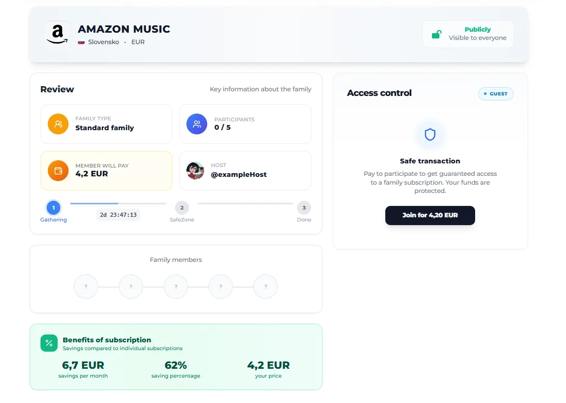This screenshot has height=403, width=566.
Task: Click the orange Family Type people icon
Action: (58, 124)
